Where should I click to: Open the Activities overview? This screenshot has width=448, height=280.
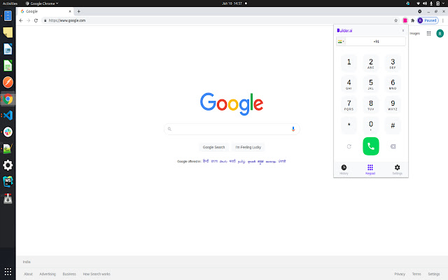tap(10, 3)
